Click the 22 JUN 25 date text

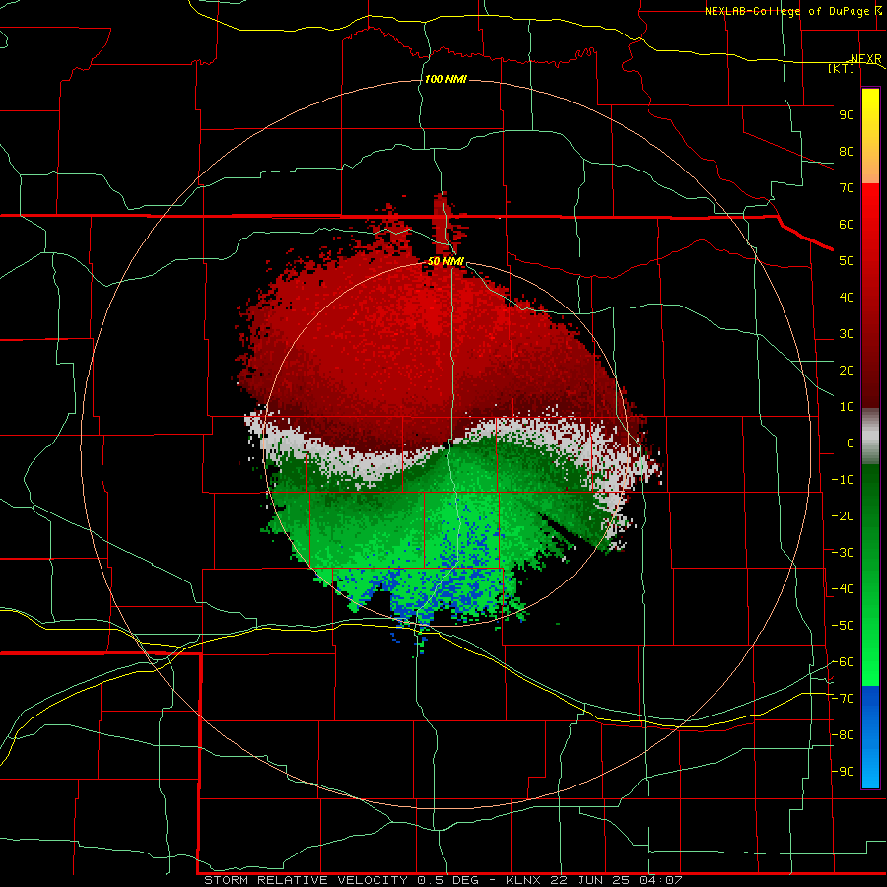click(x=591, y=880)
